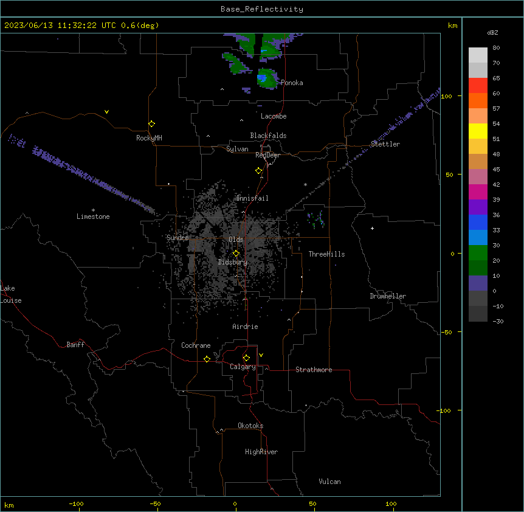The width and height of the screenshot is (524, 512).
Task: Click the Banff label
Action: click(x=75, y=345)
